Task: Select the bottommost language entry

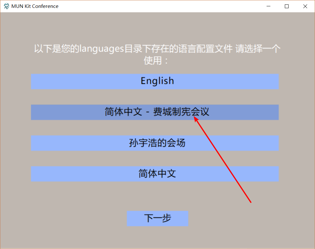Action: [x=155, y=174]
